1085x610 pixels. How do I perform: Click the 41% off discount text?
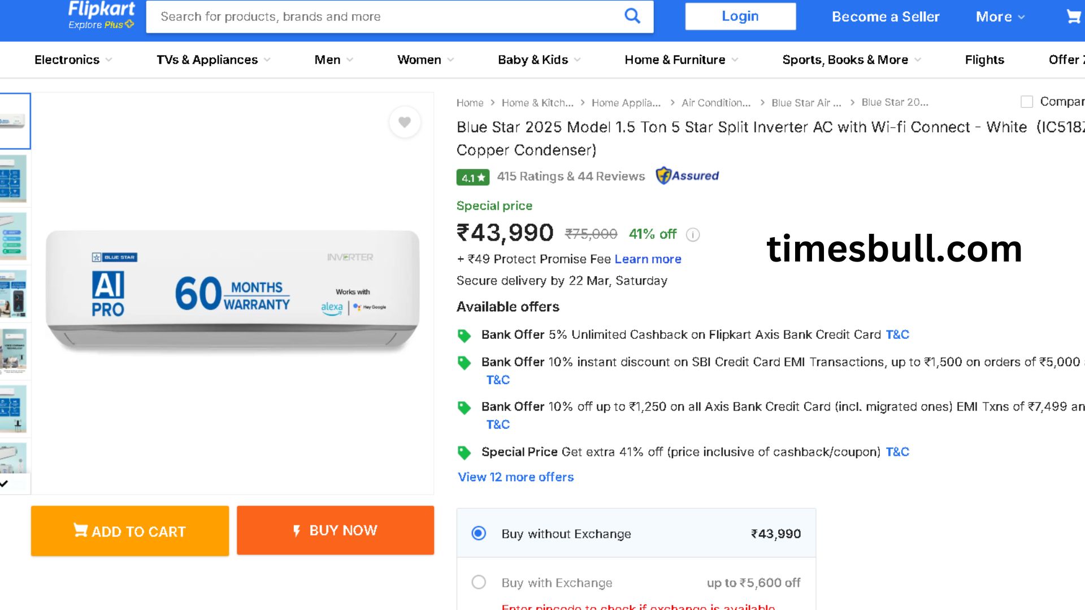tap(653, 234)
